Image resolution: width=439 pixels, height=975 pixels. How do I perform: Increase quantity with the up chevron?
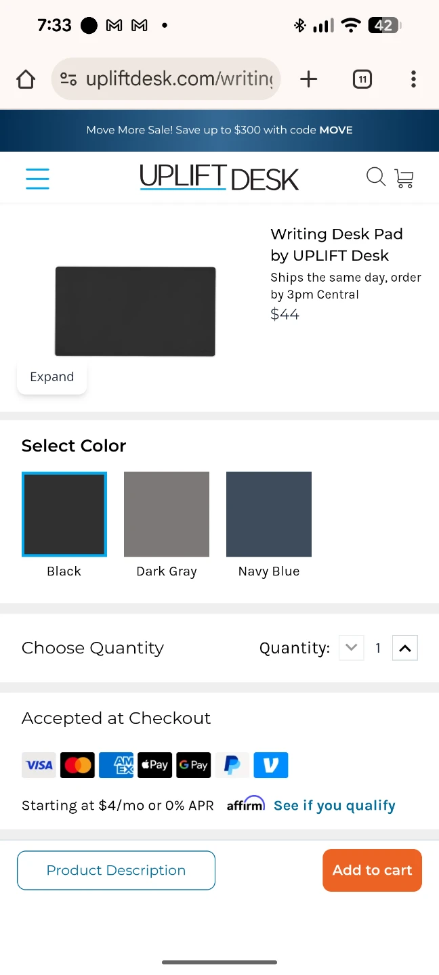[x=404, y=648]
